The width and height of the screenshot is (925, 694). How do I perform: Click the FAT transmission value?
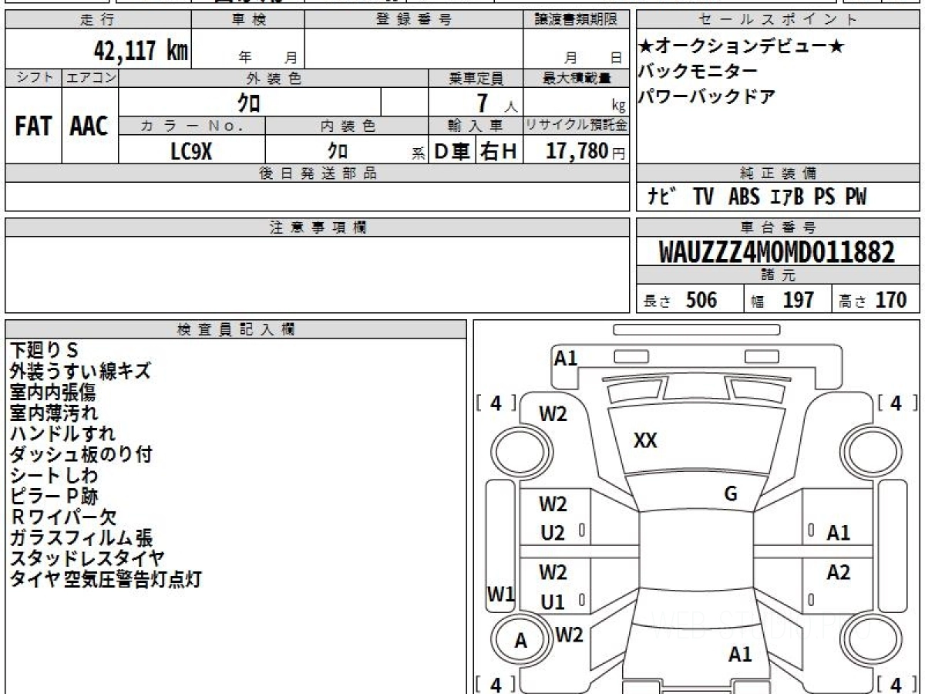coord(33,126)
